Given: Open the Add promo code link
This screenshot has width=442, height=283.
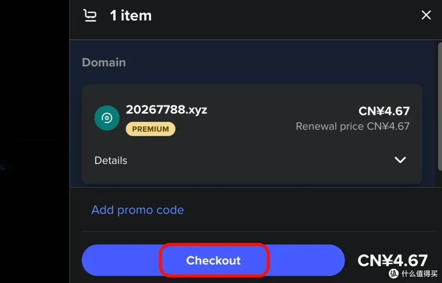Looking at the screenshot, I should [138, 210].
